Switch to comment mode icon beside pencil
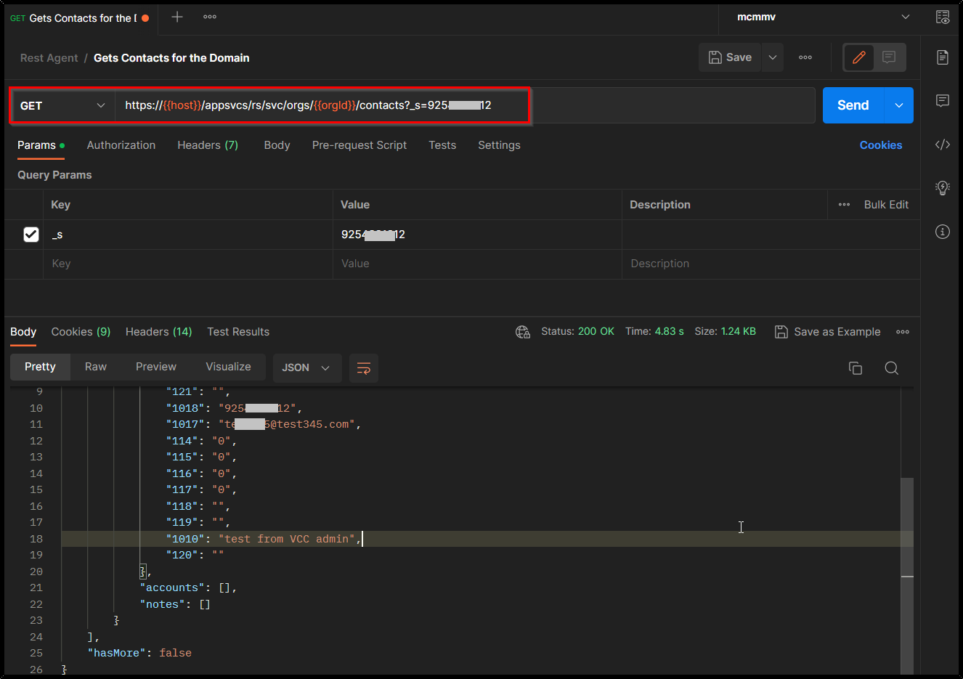 click(889, 57)
